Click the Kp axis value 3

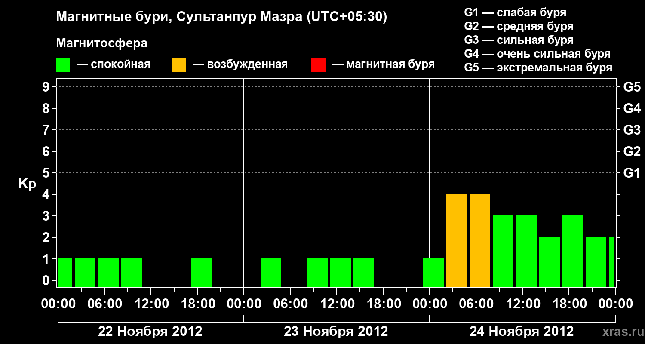click(47, 216)
